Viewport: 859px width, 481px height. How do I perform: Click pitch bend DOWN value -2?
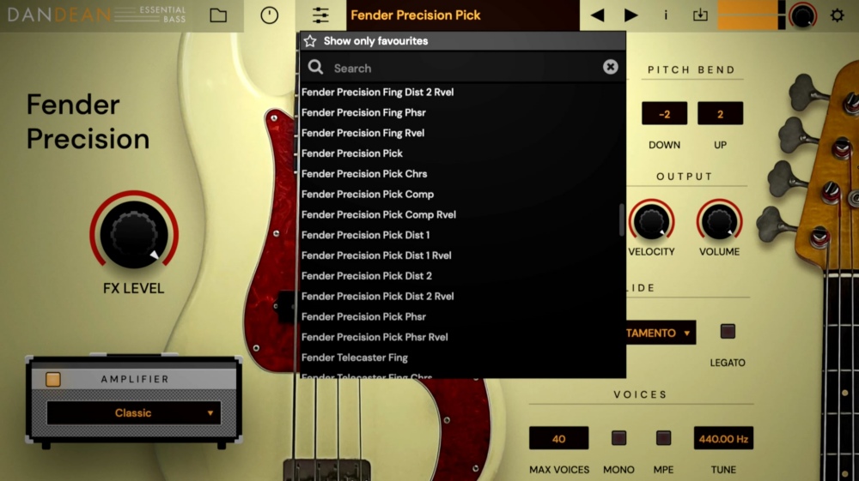[665, 114]
